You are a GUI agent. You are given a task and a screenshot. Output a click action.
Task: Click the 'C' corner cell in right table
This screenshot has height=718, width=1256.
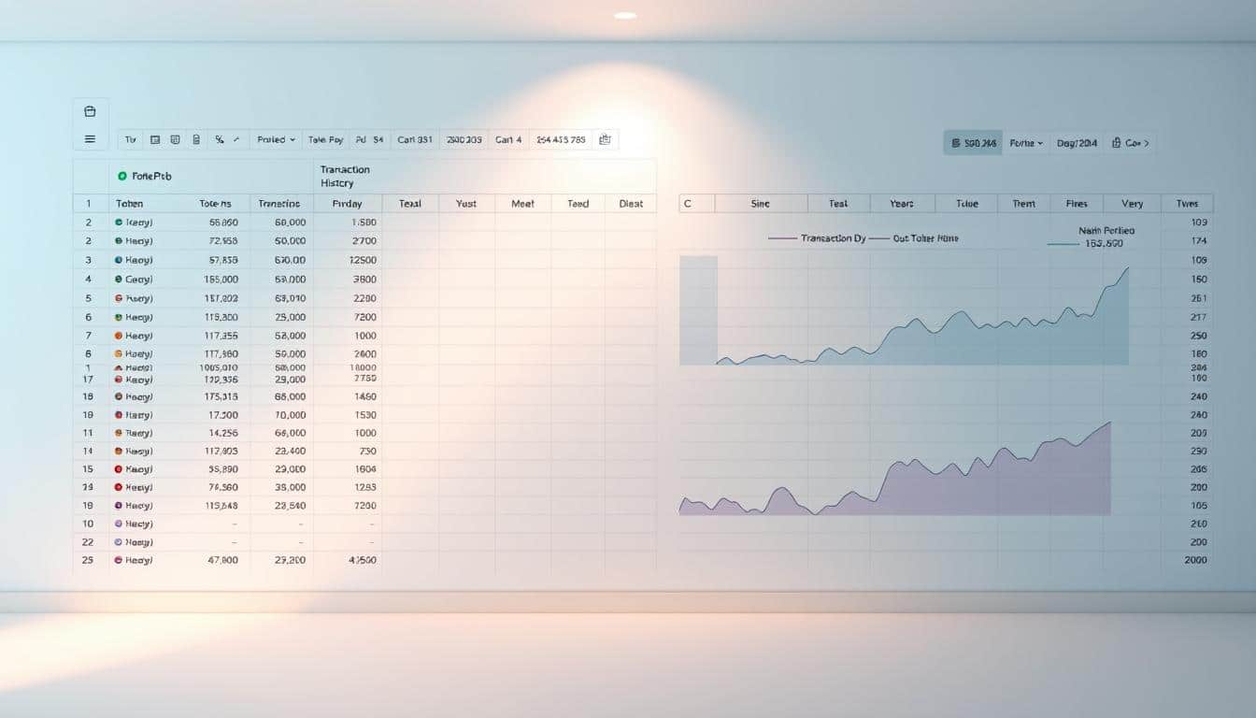pos(697,203)
